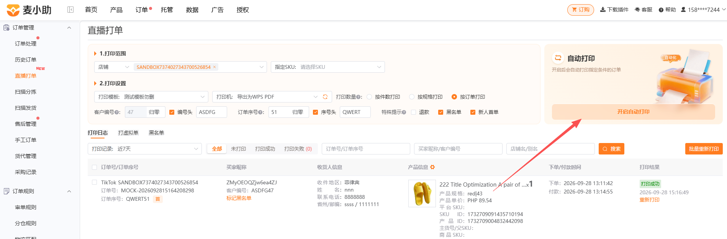This screenshot has width=727, height=239.
Task: Go to 审单规则 in sidebar
Action: (26, 207)
